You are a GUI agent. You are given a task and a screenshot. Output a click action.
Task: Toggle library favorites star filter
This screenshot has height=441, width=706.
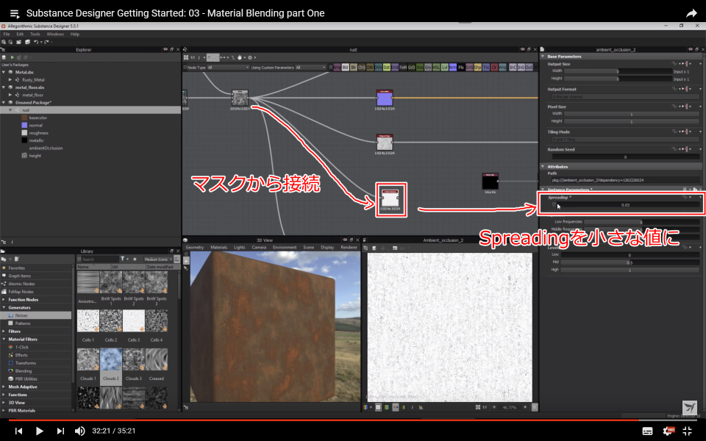(135, 259)
